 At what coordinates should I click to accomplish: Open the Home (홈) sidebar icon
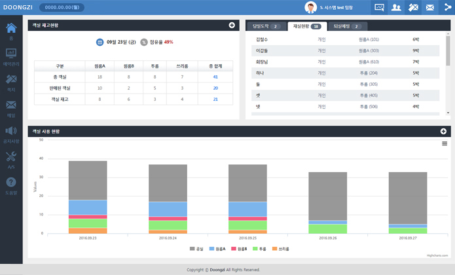(x=11, y=28)
